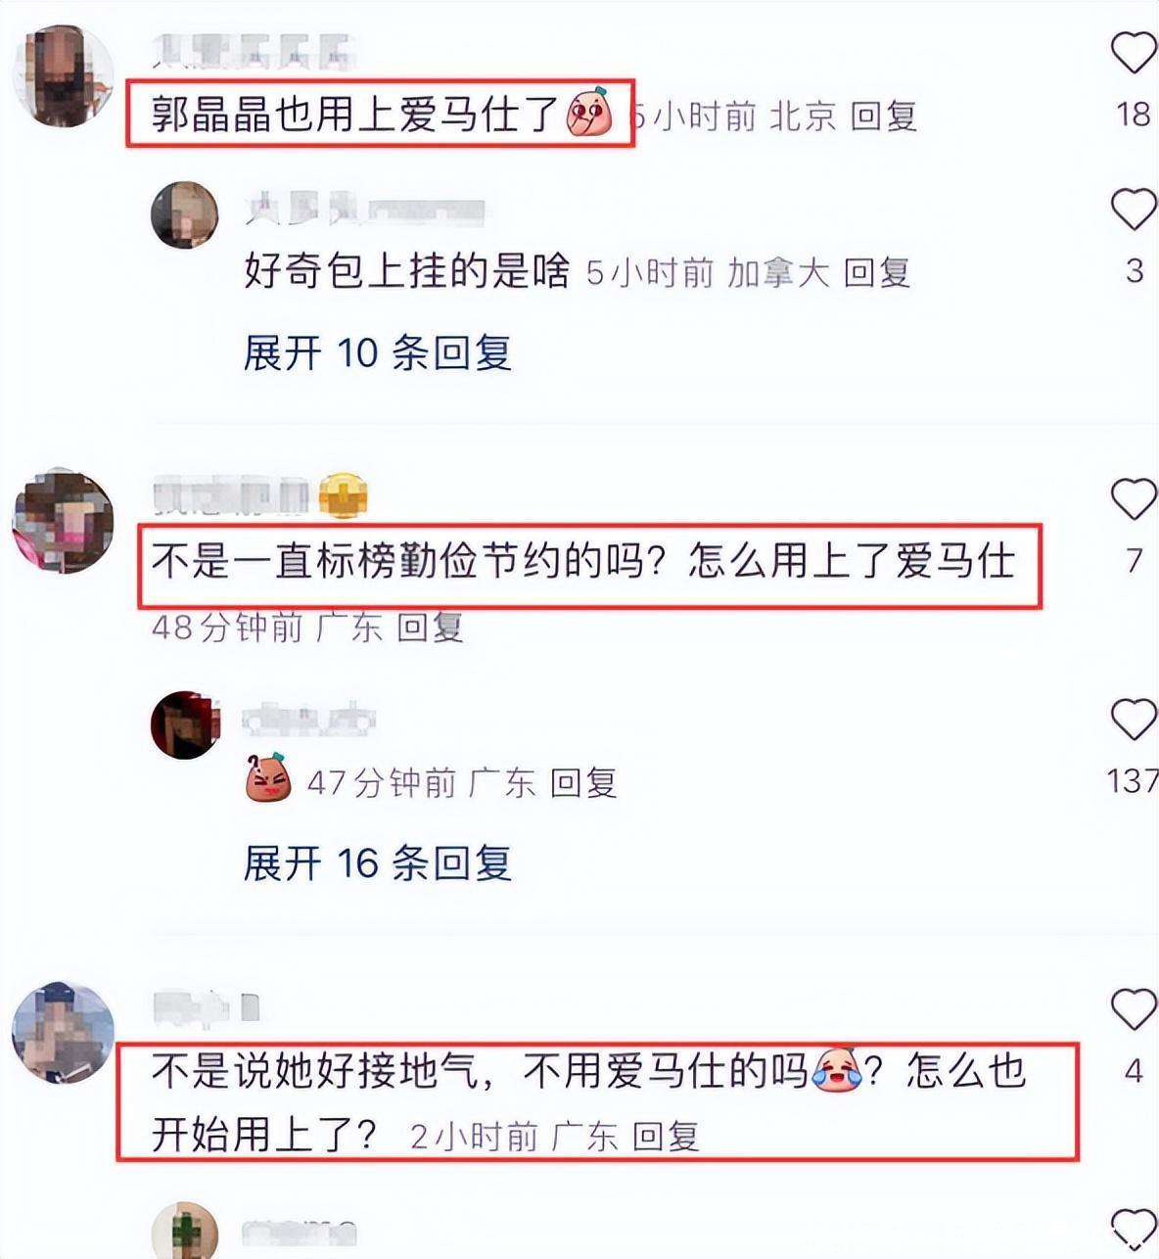This screenshot has width=1159, height=1259.
Task: Tap the heart on the 勤俭节约 comment
Action: 1134,499
